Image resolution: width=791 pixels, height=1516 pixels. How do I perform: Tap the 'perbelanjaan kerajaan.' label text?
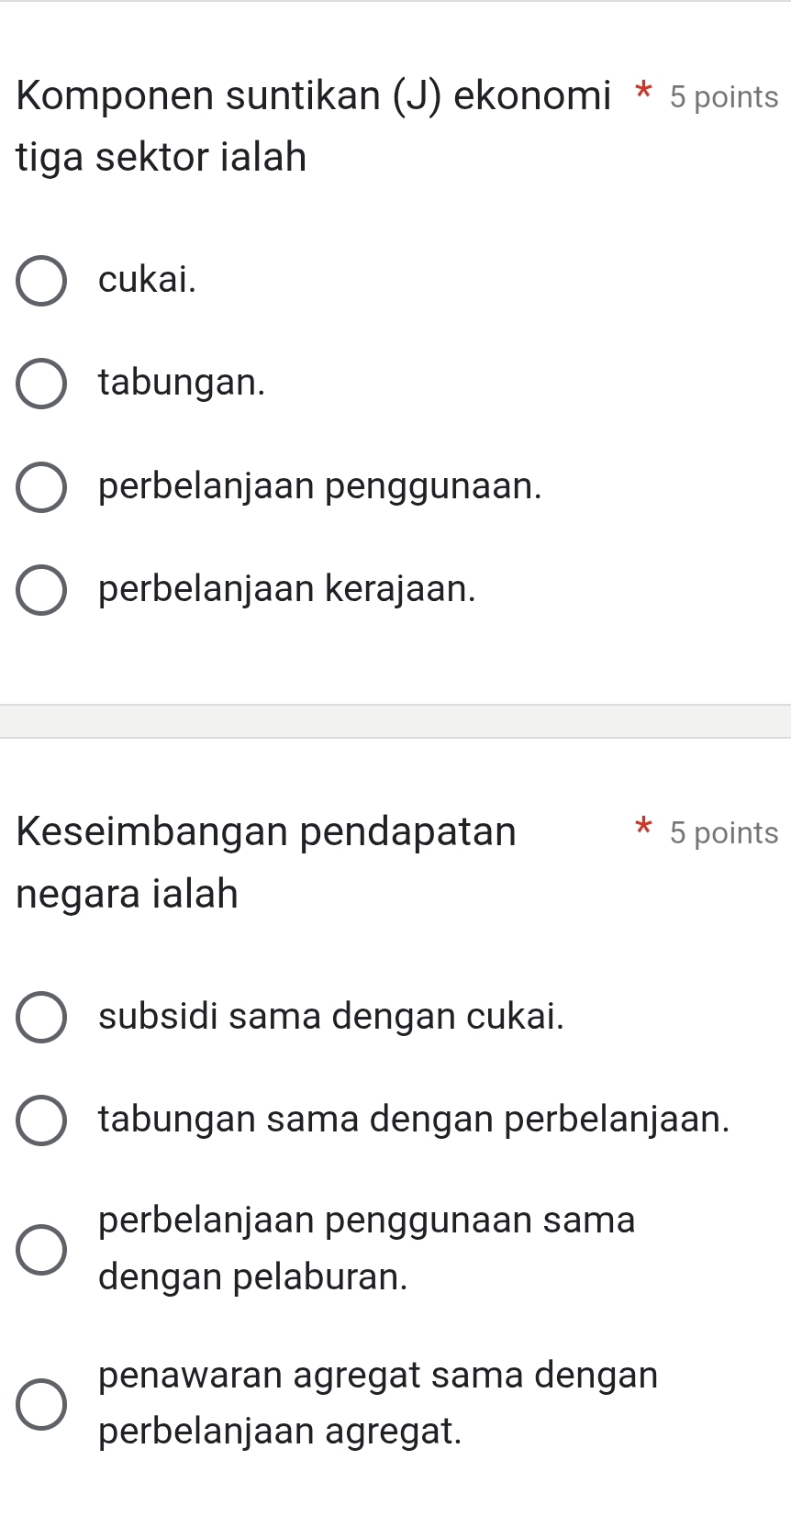click(287, 588)
